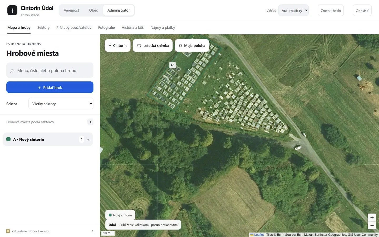Screen dimensions: 379x237
Task: Click the search magnifier icon in the grave search
Action: pos(12,71)
